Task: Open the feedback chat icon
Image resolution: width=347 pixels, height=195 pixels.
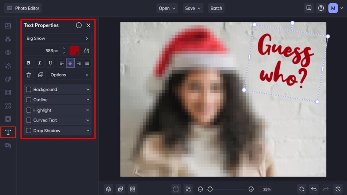Action: (309, 8)
